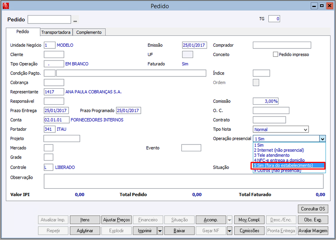Click the Conta field 02.01.01
This screenshot has width=336, height=240.
(x=57, y=120)
